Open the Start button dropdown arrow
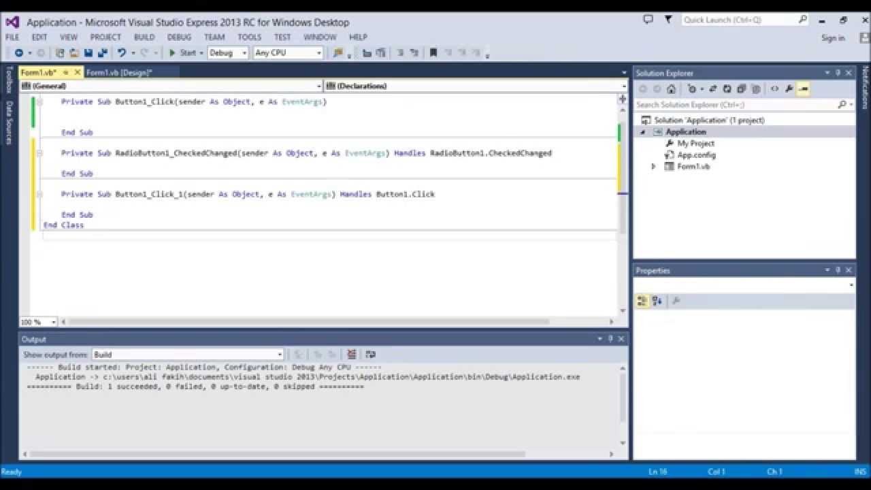This screenshot has height=490, width=871. (201, 52)
